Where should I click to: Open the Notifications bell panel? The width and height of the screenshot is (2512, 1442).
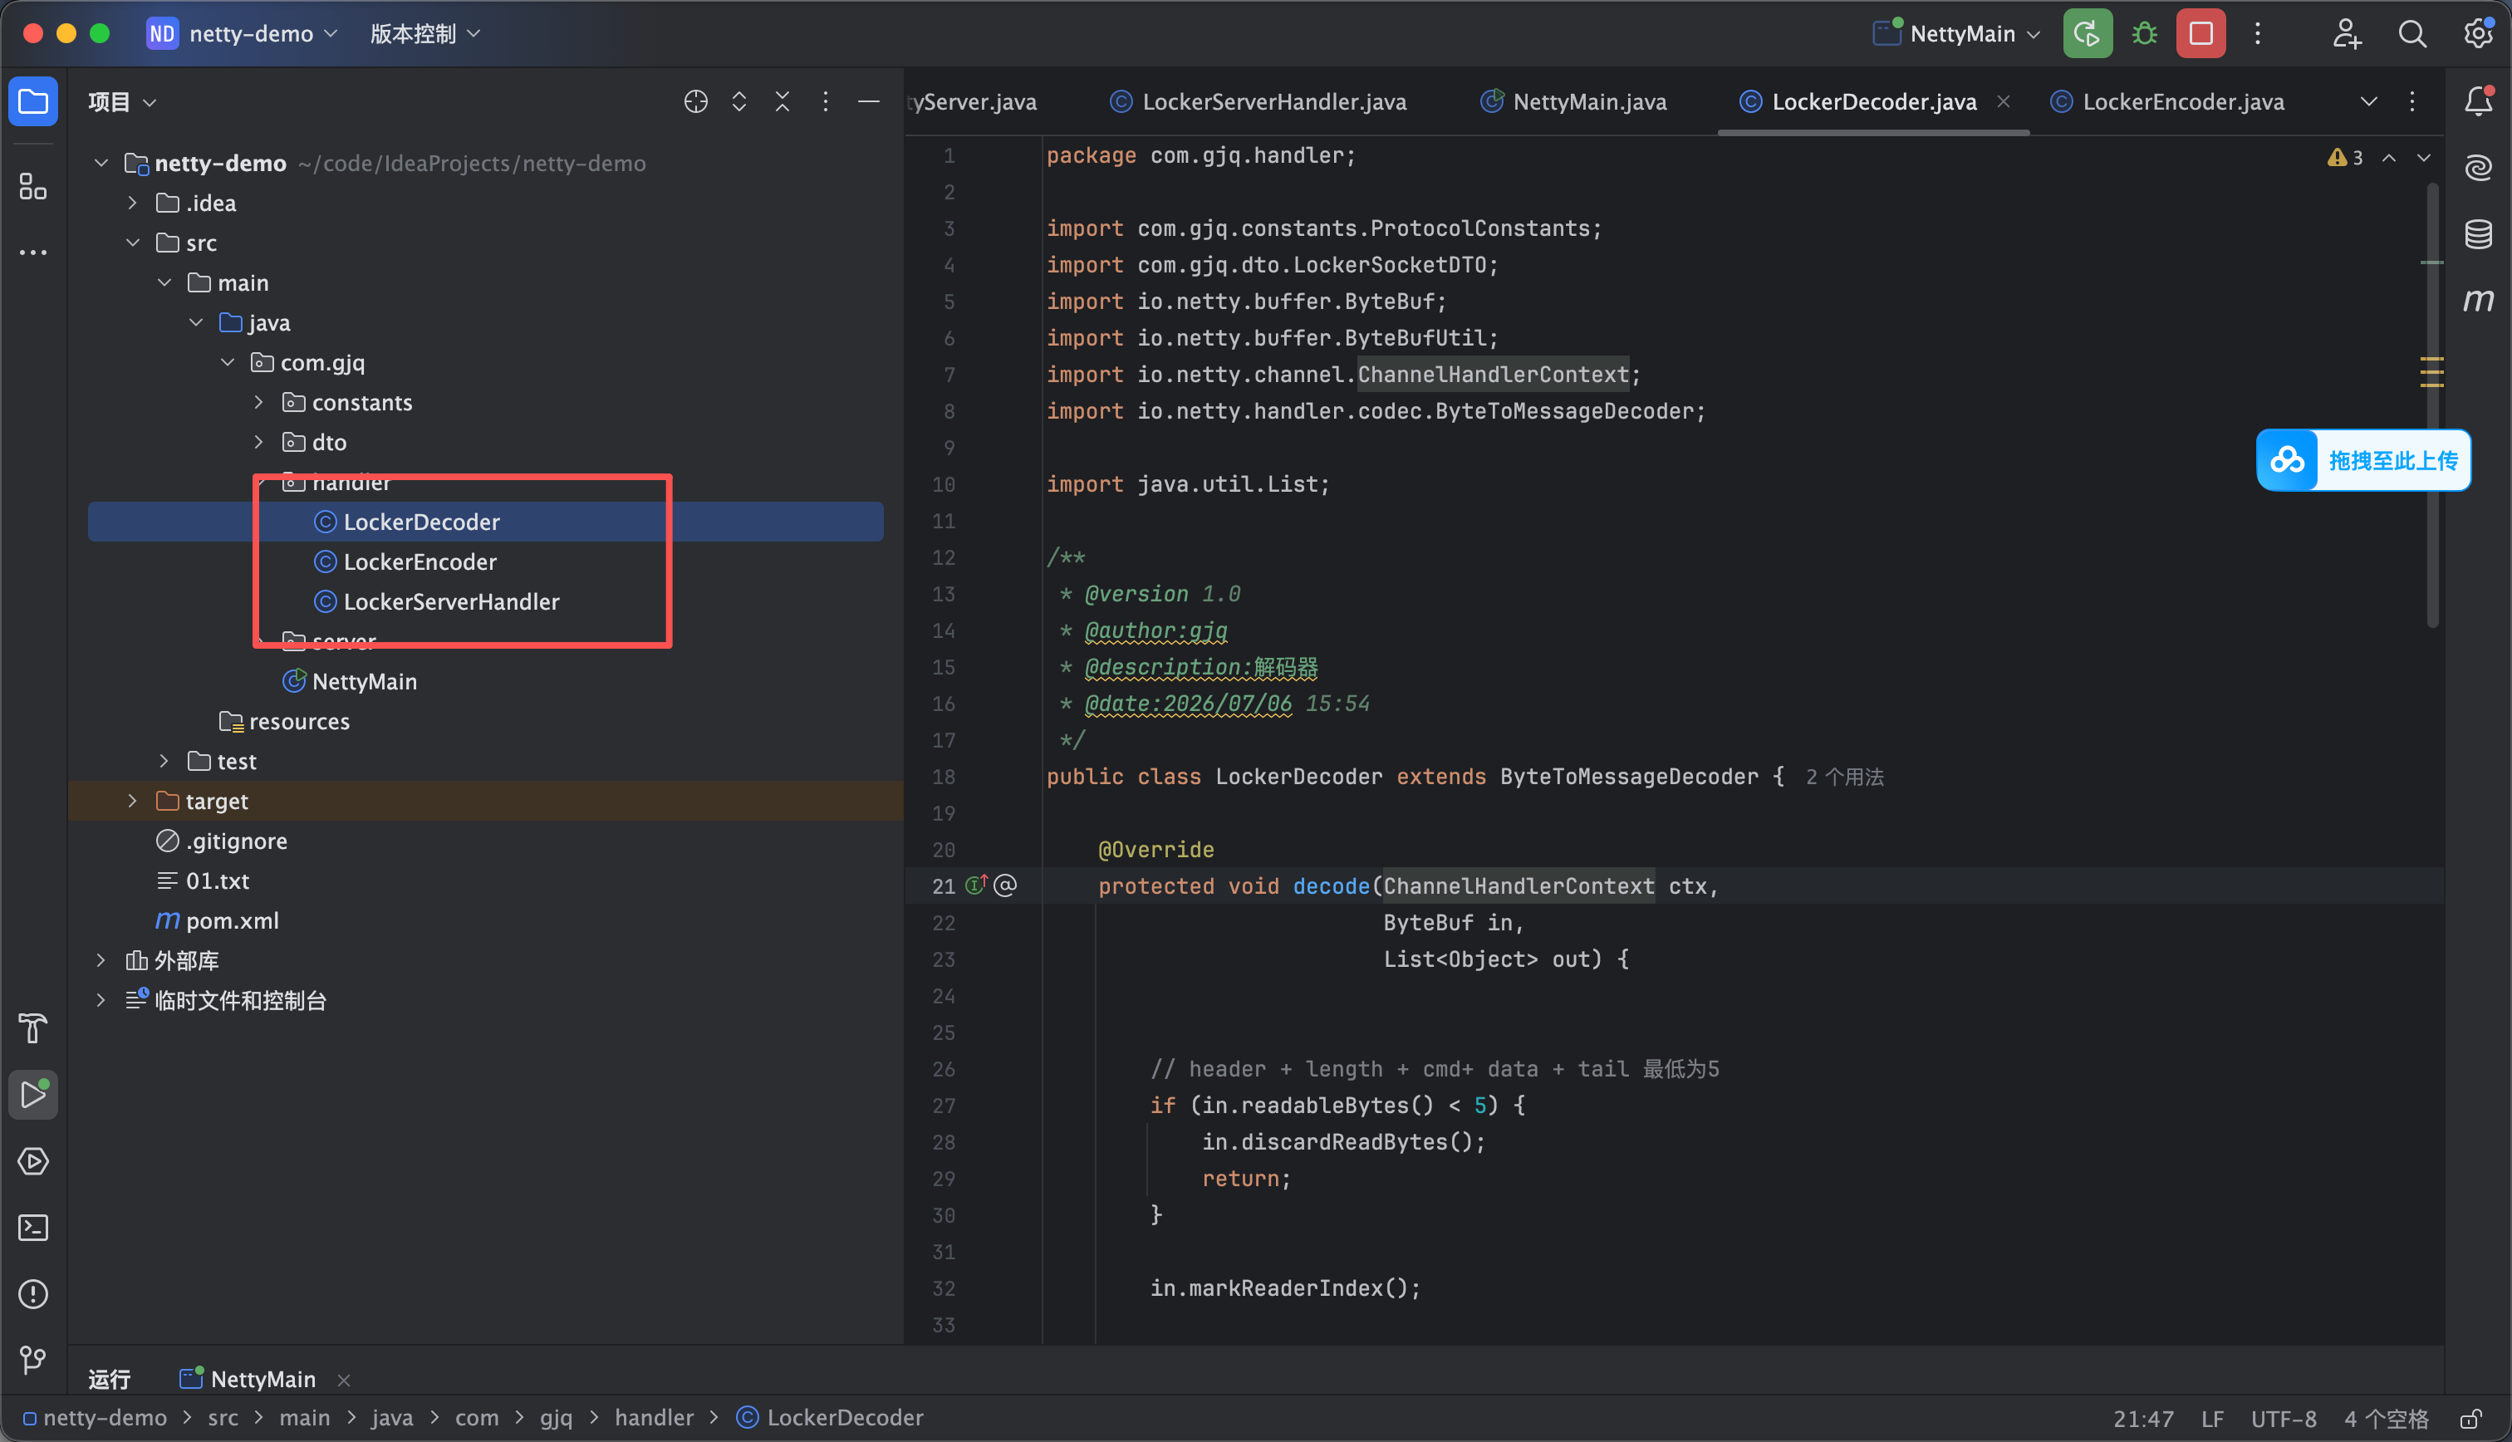[2477, 101]
